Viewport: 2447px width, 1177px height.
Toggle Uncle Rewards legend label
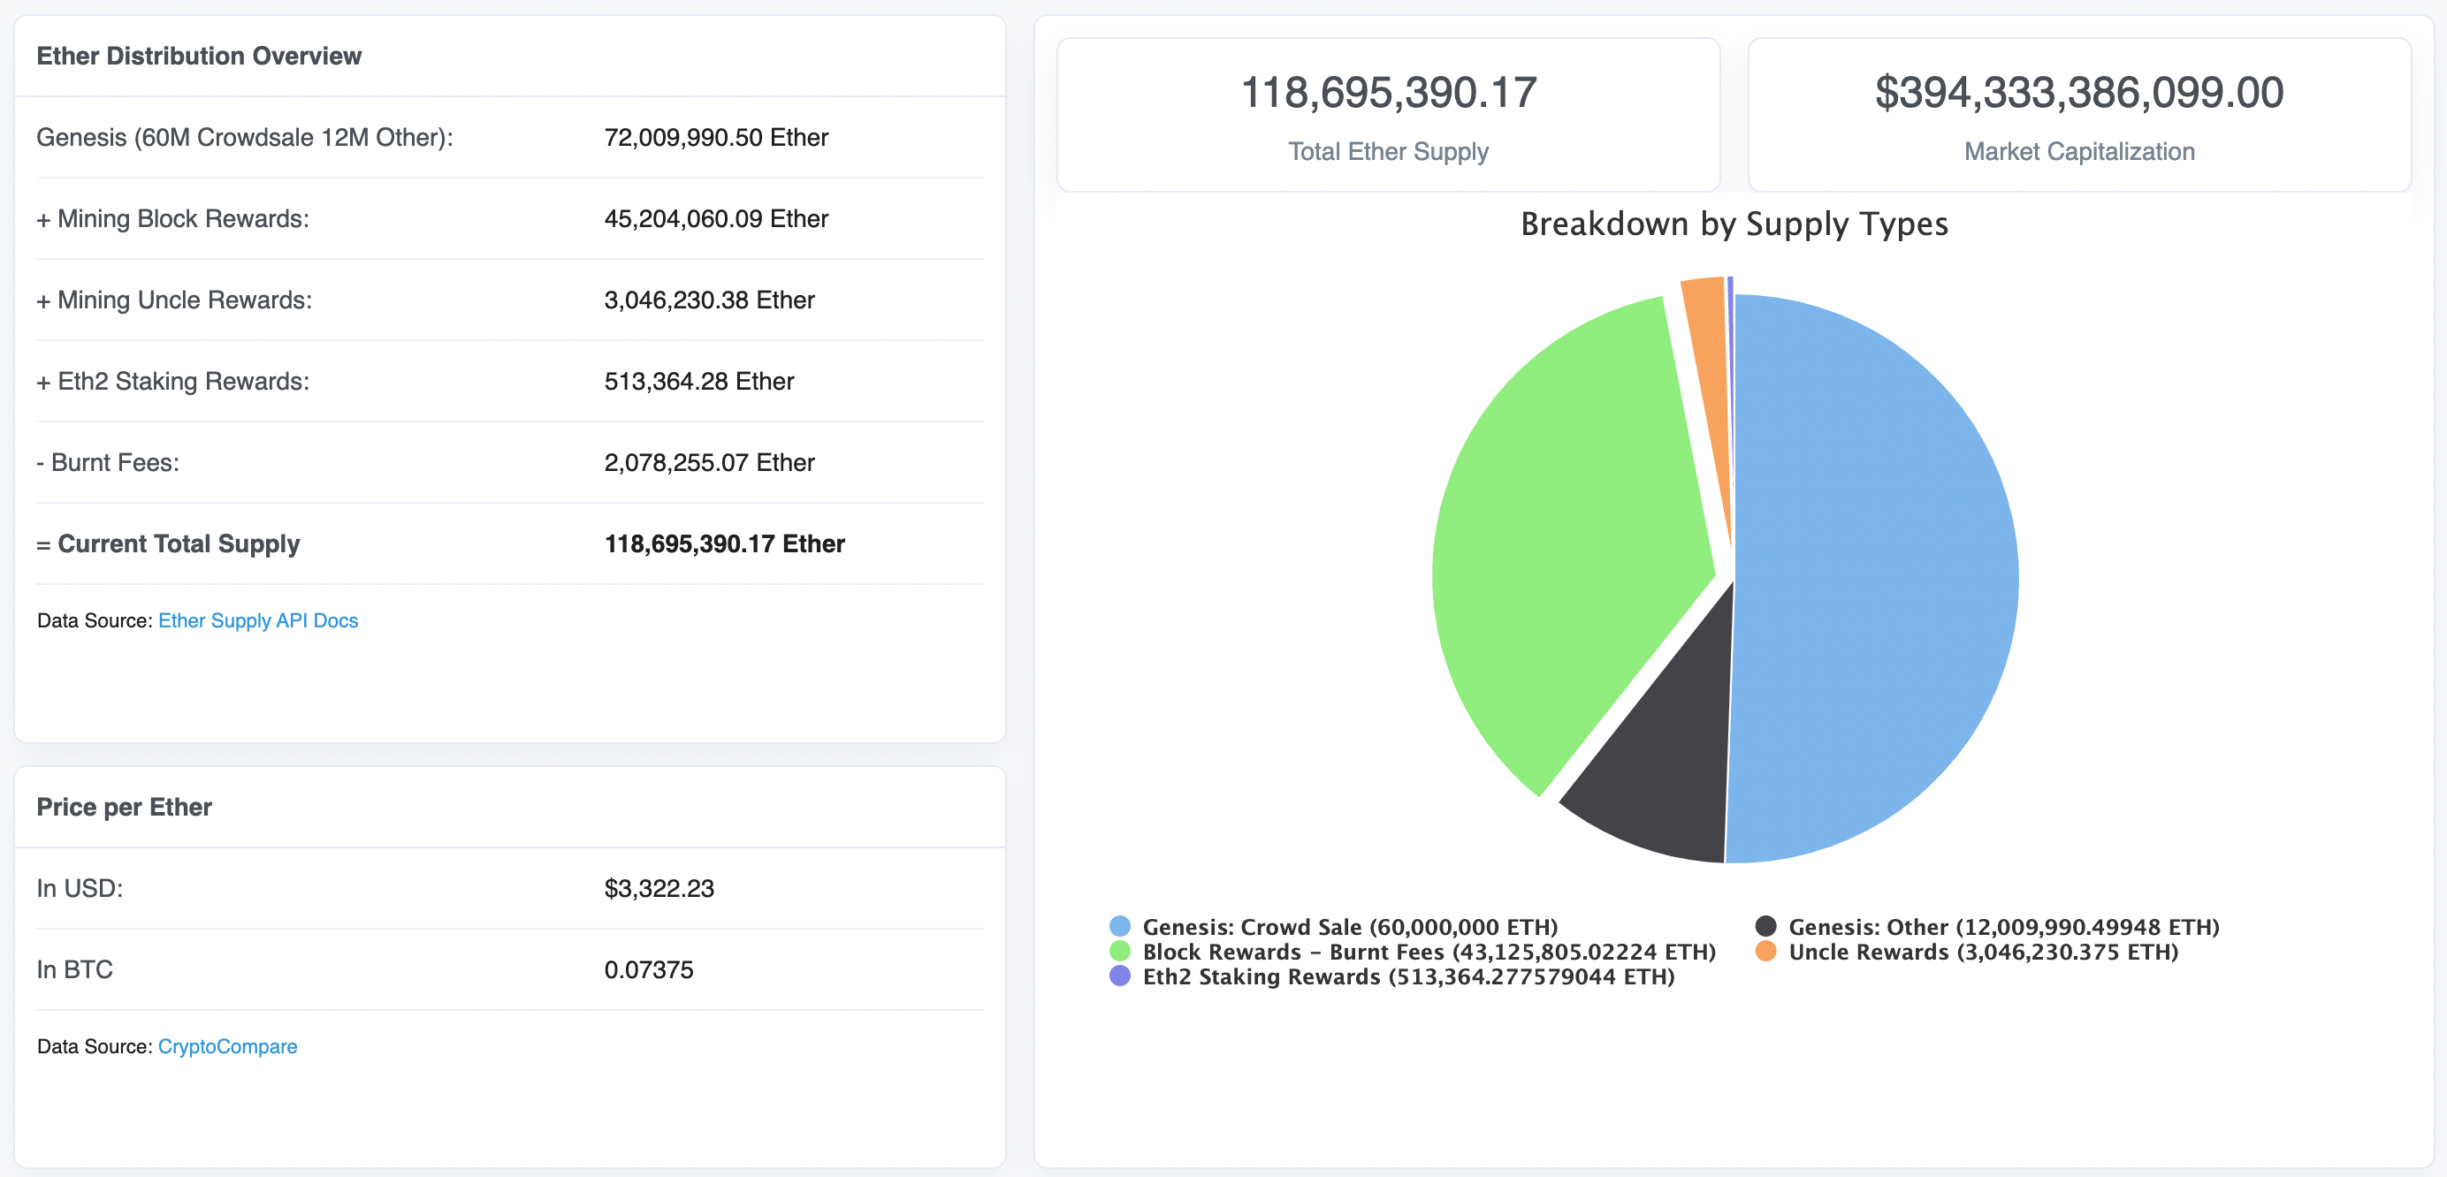click(x=1983, y=951)
